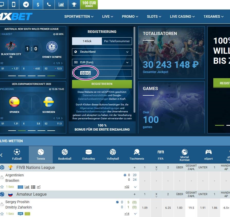Screen dimensions: 230x217
Task: Click the Schweden flag icon
Action: [x=49, y=102]
